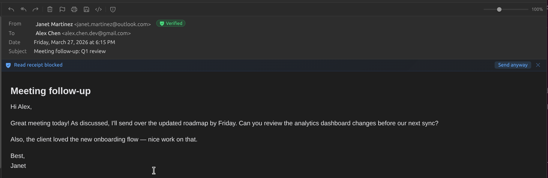Viewport: 548px width, 178px height.
Task: View message source with the code icon
Action: coord(98,9)
